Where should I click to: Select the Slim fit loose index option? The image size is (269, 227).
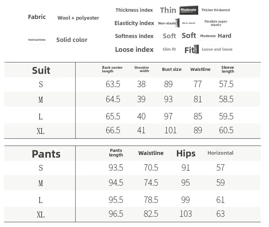pos(169,49)
